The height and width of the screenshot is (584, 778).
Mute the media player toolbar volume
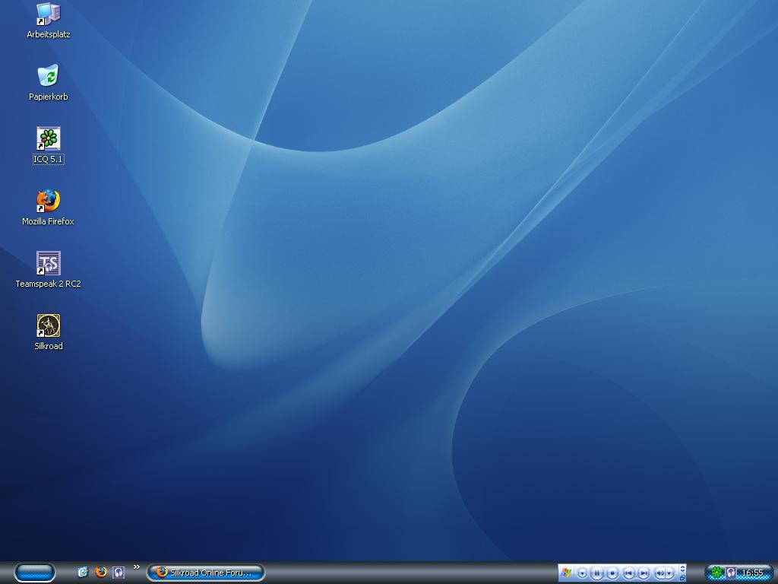pyautogui.click(x=659, y=573)
